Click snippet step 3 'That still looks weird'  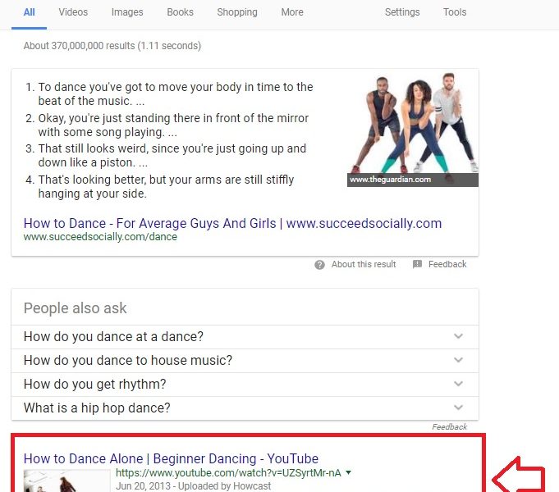click(172, 156)
